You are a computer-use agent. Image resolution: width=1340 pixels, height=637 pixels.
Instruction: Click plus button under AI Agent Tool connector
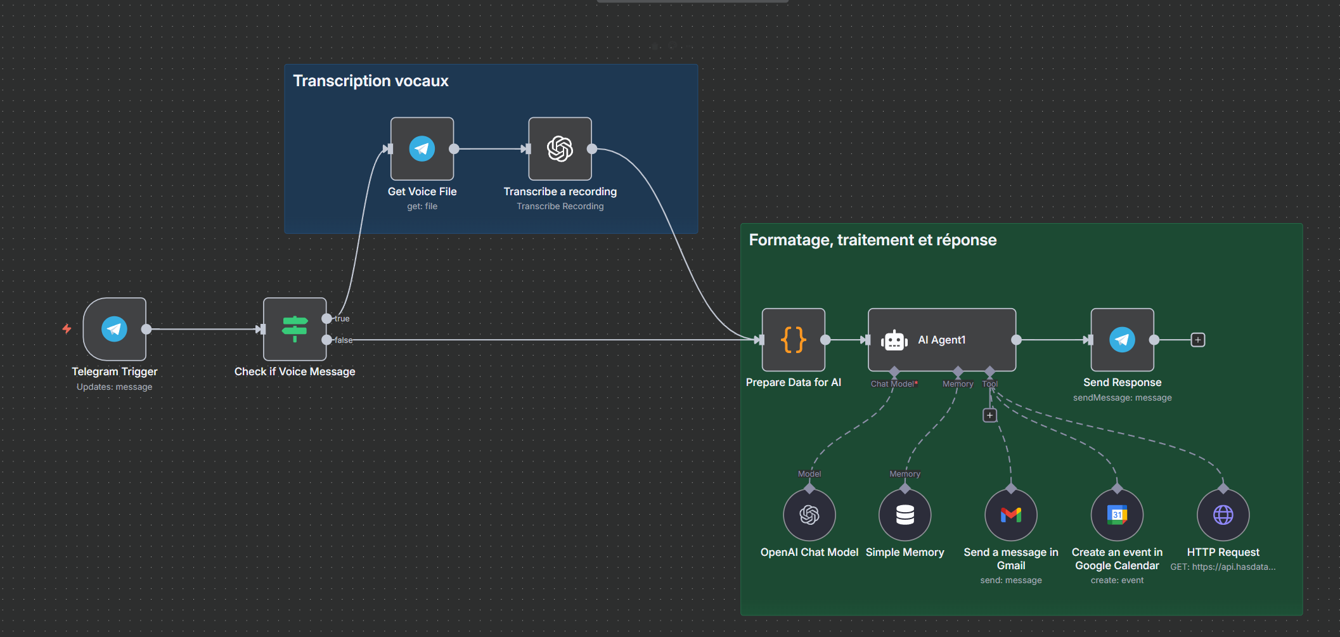(x=989, y=415)
